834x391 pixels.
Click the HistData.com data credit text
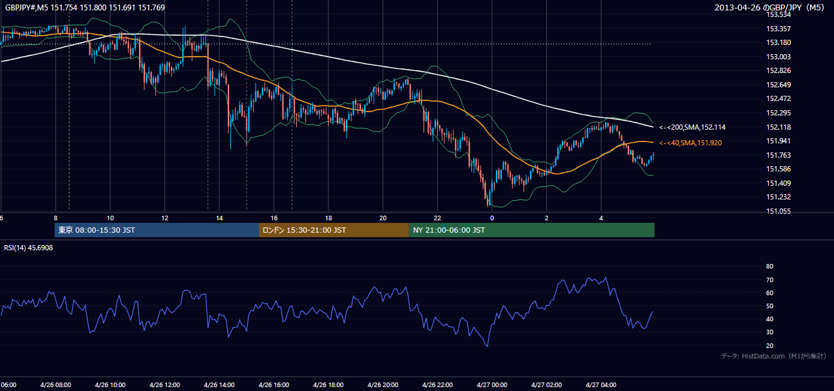pos(773,356)
